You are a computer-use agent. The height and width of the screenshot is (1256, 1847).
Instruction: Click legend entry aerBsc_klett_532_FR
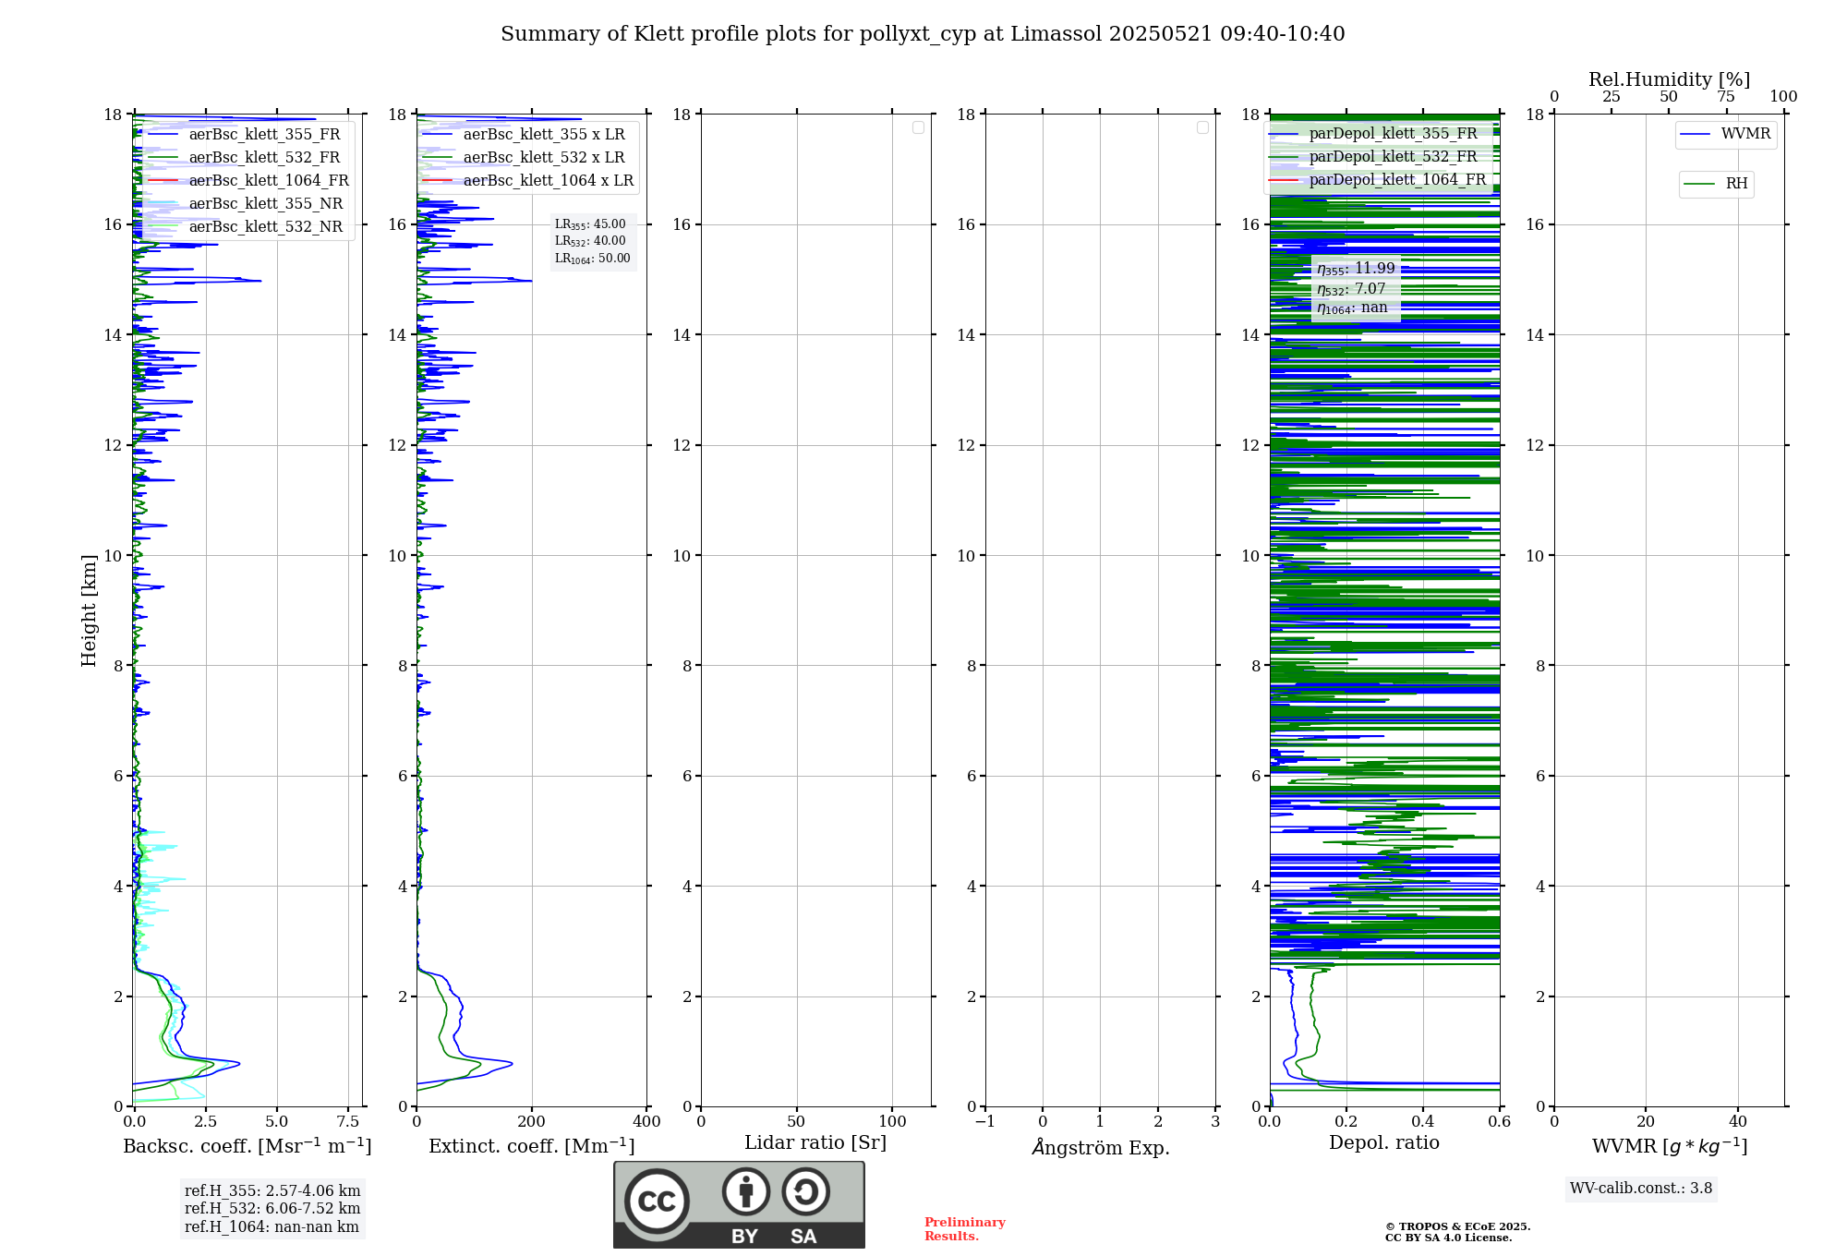point(264,157)
